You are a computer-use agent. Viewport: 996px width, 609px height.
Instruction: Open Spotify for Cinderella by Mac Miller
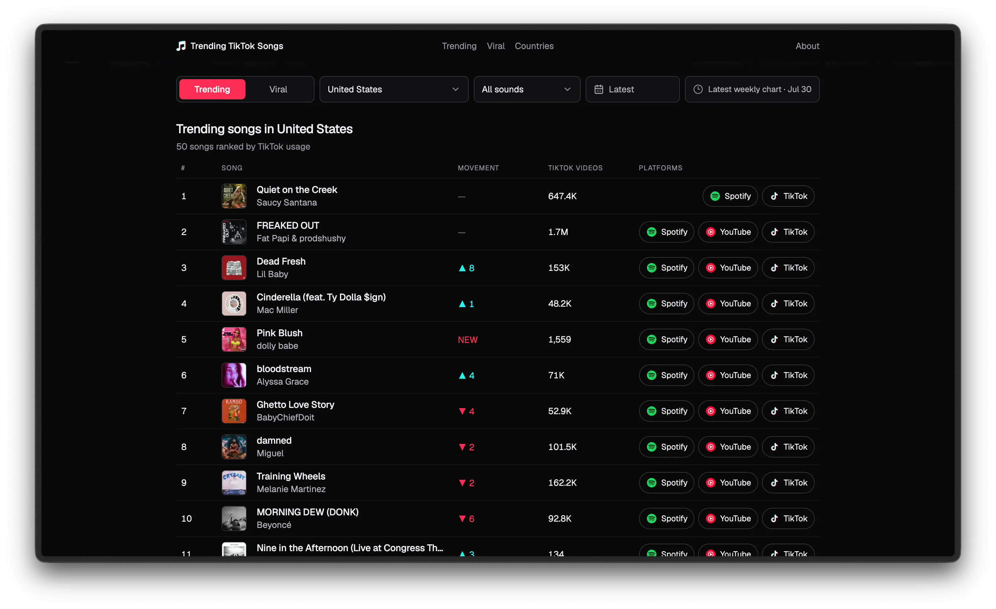point(666,303)
